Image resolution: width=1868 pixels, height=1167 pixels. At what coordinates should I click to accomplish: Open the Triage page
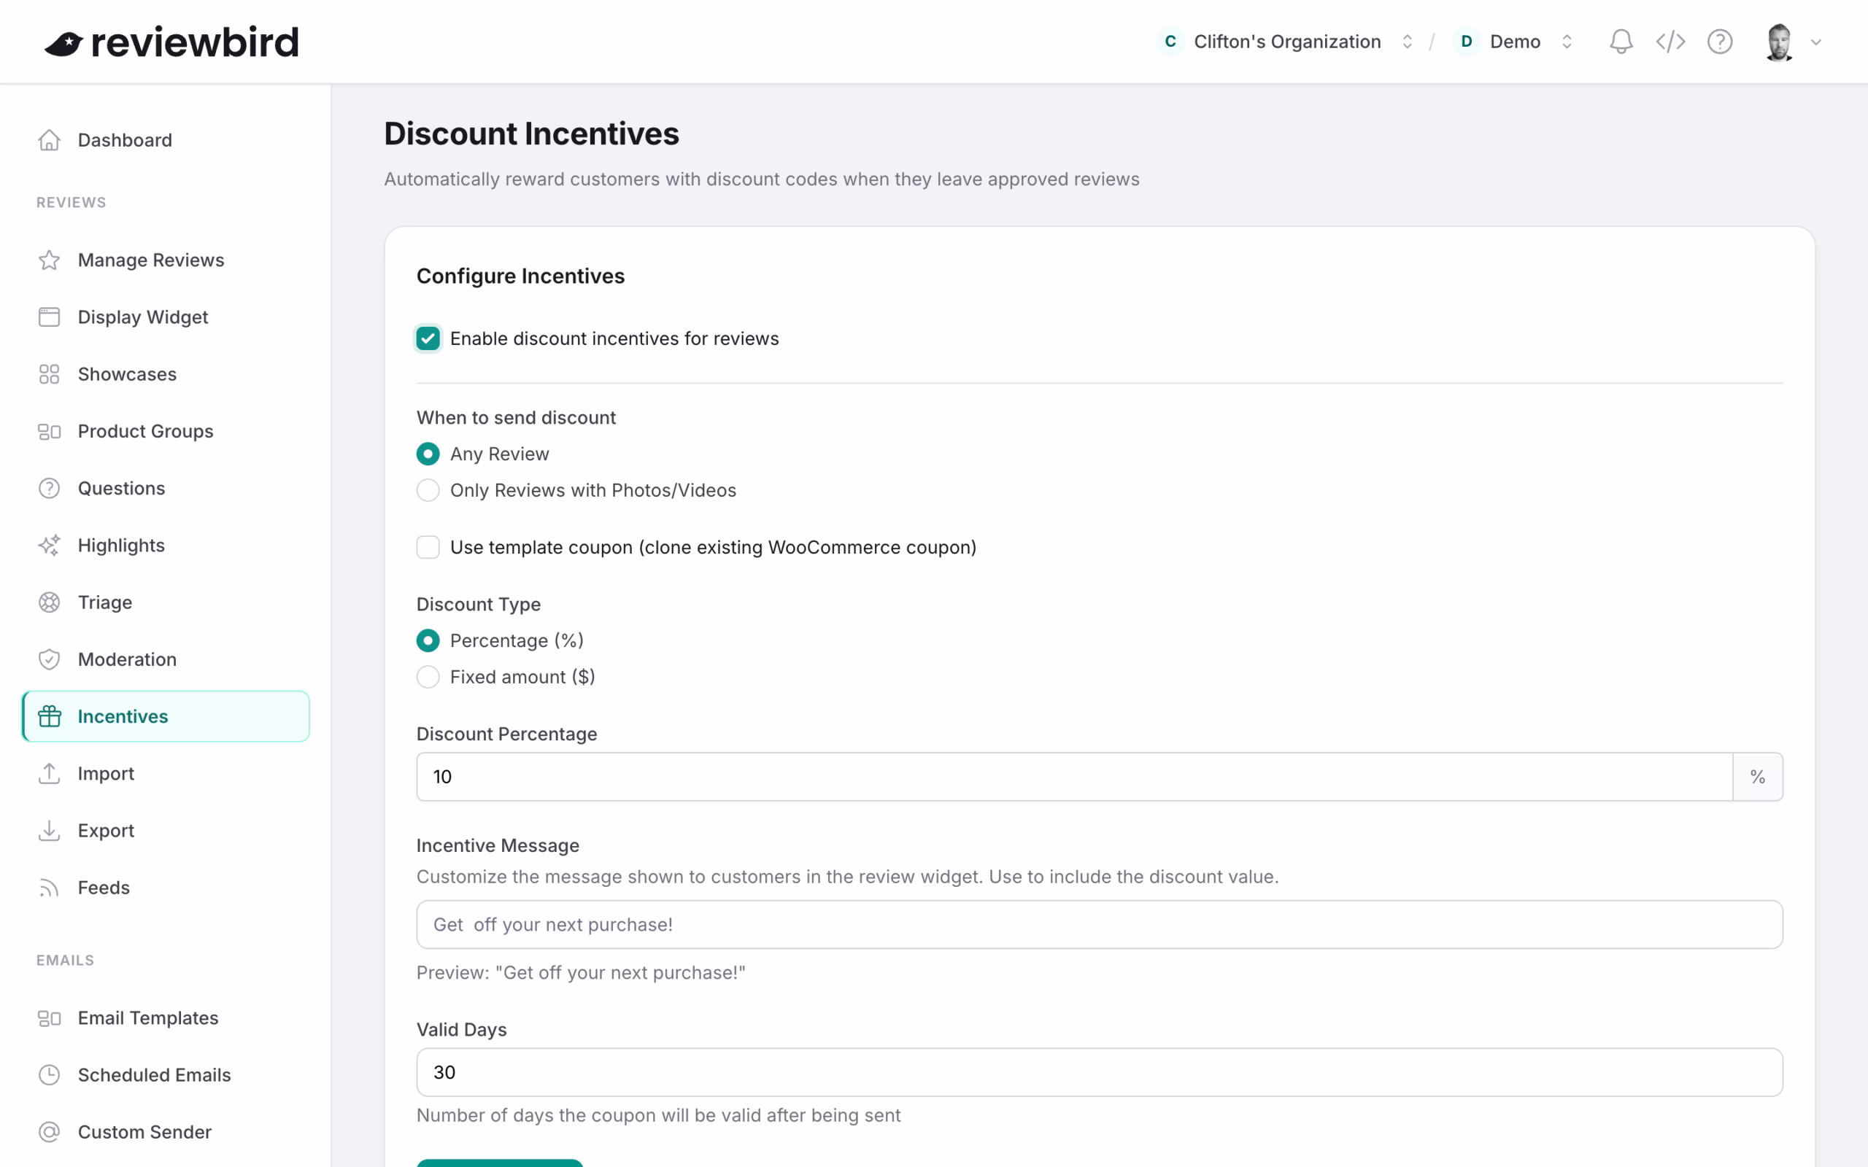click(165, 602)
